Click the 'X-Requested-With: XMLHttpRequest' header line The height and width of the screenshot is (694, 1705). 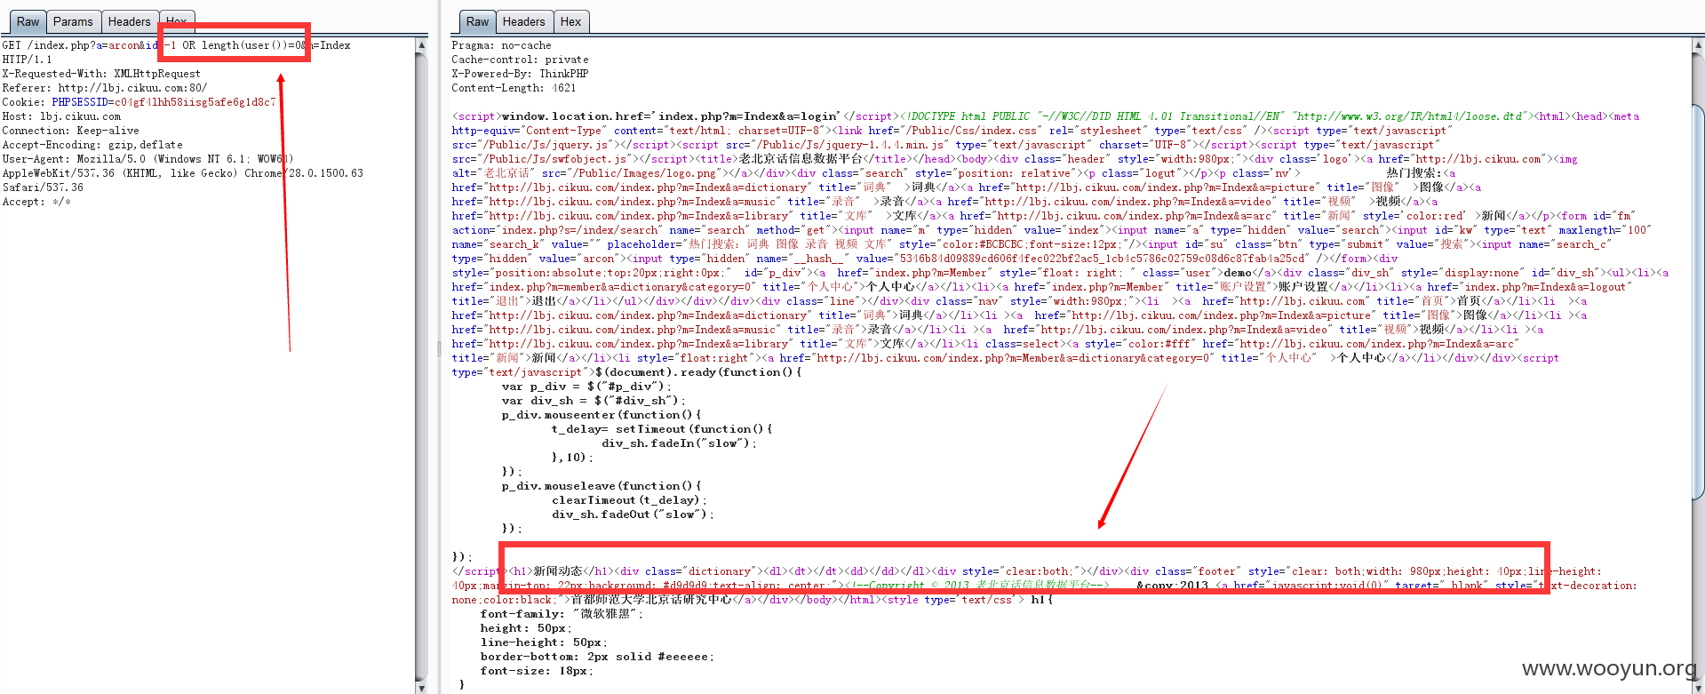tap(101, 74)
